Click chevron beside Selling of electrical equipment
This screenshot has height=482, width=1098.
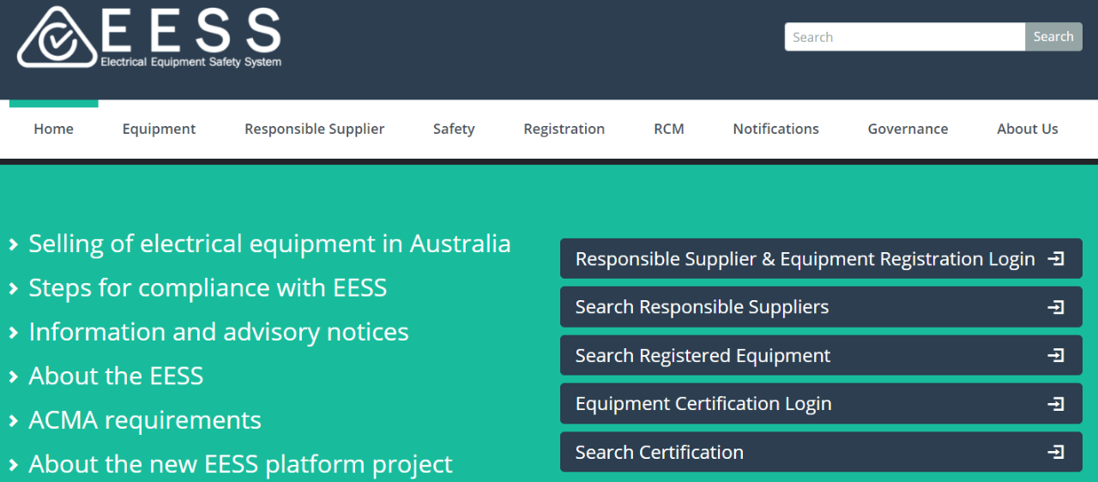[14, 245]
